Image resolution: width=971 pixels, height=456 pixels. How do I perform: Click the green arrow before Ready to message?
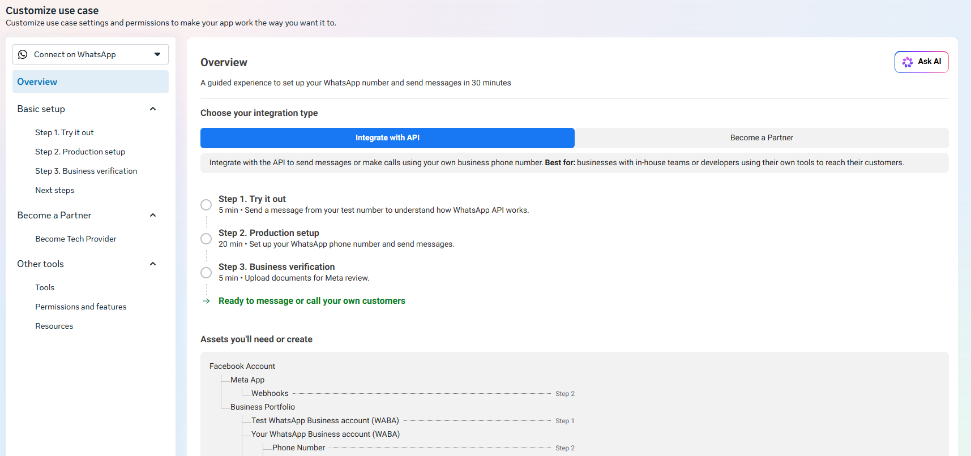pyautogui.click(x=206, y=301)
